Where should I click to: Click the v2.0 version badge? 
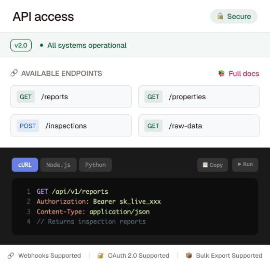pos(21,45)
